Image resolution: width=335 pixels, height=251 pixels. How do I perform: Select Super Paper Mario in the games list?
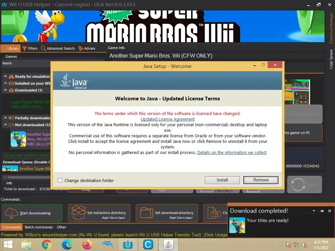coord(30,104)
